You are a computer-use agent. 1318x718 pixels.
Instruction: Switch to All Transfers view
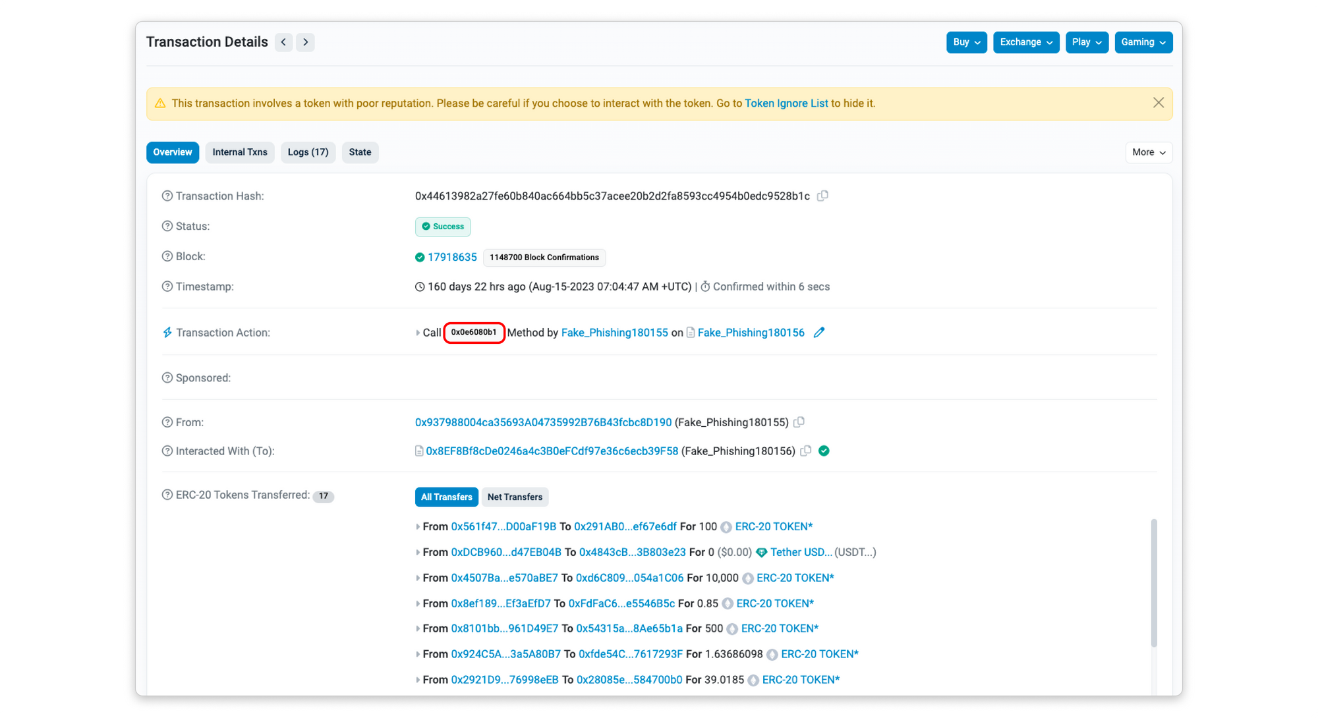[446, 497]
